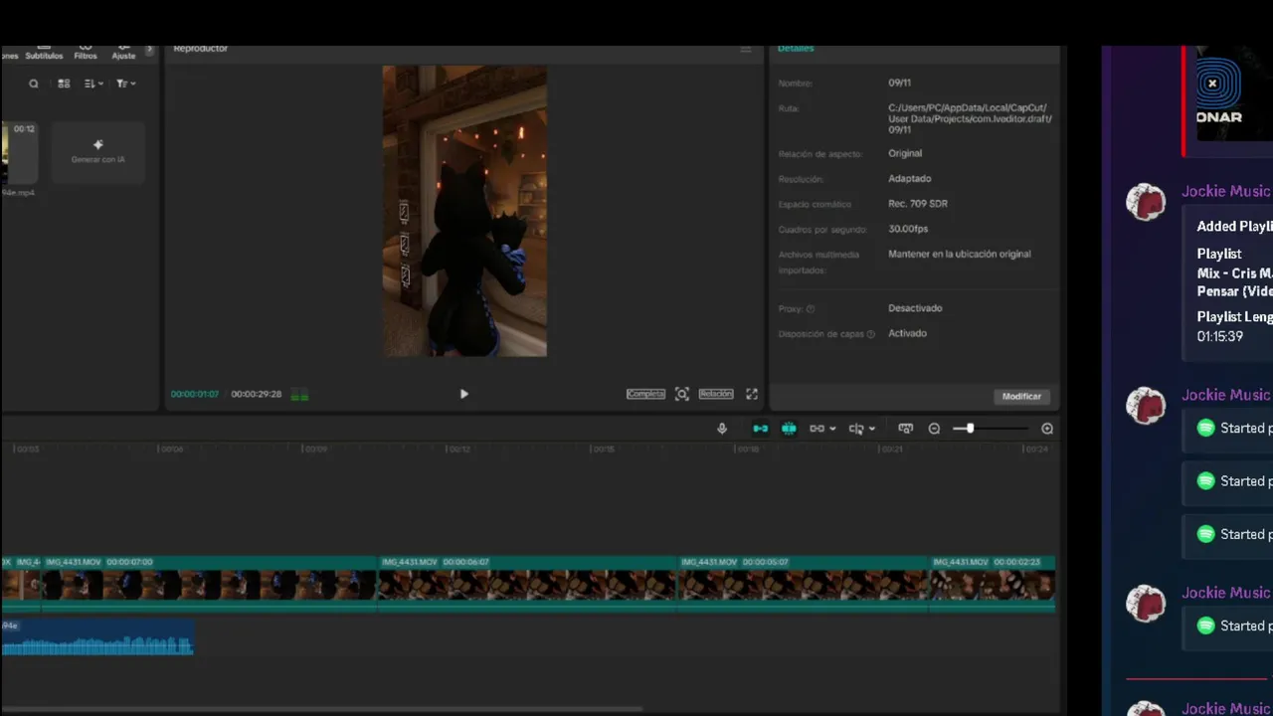Open the preview axis split dropdown
Viewport: 1273px width, 716px height.
click(x=861, y=429)
